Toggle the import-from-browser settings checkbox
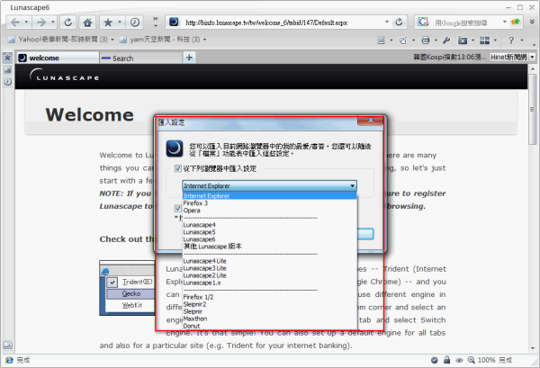The height and width of the screenshot is (368, 540). pyautogui.click(x=177, y=168)
